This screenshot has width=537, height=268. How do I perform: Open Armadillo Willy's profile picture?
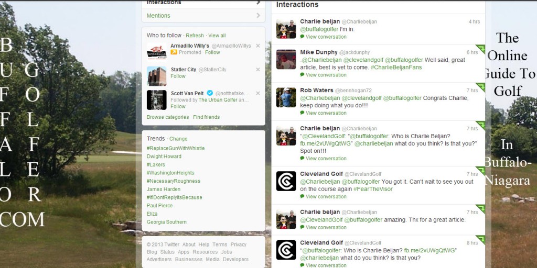(x=156, y=52)
